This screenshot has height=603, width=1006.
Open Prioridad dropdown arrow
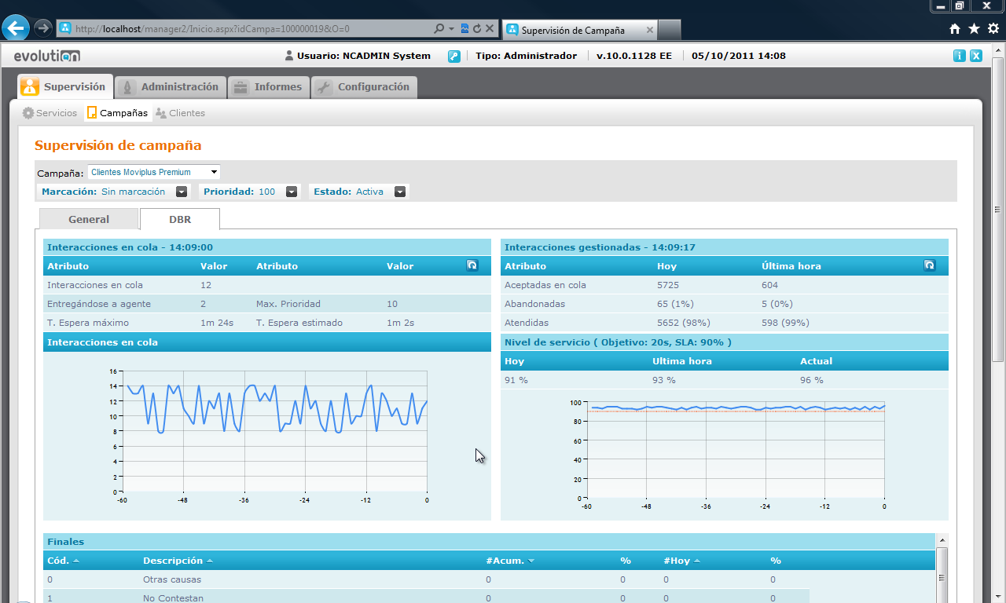(x=292, y=192)
